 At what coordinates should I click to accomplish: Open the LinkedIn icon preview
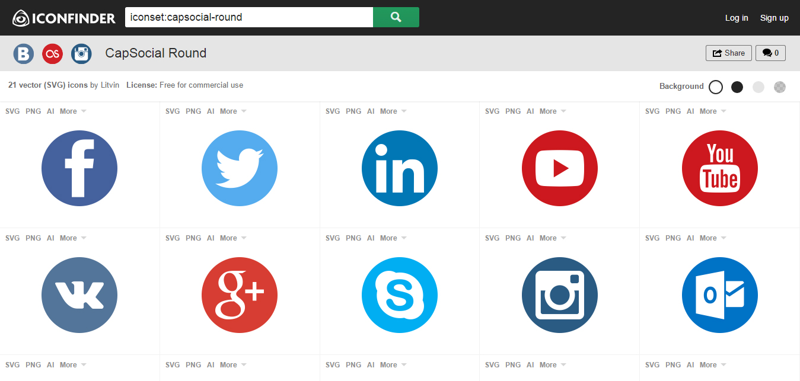[x=400, y=168]
